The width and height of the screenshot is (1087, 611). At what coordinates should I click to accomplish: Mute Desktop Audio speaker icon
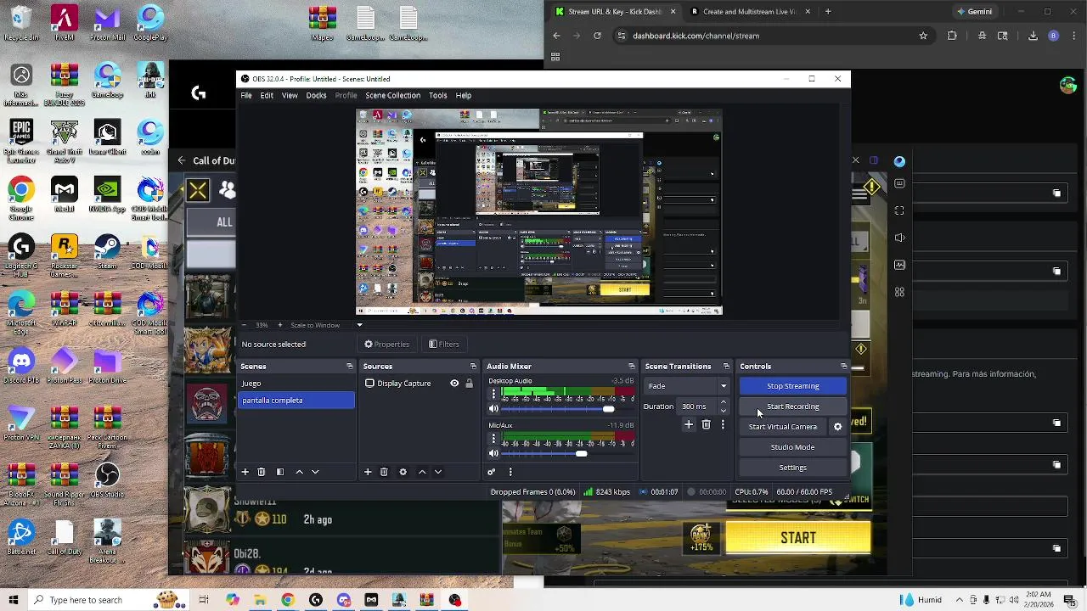tap(493, 409)
